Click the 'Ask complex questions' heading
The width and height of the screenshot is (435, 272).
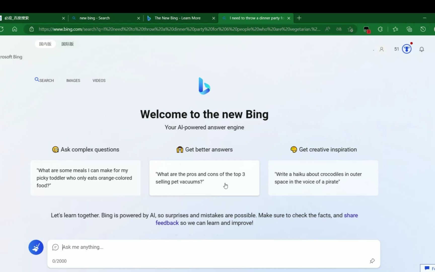pos(86,149)
